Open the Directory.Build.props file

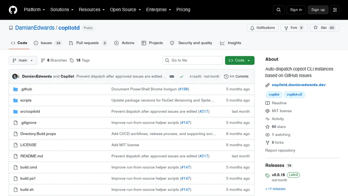38,134
